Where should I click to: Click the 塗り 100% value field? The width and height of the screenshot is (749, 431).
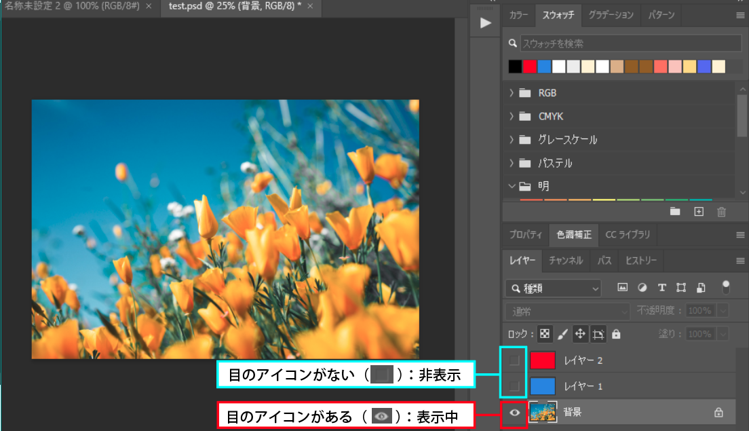click(701, 333)
